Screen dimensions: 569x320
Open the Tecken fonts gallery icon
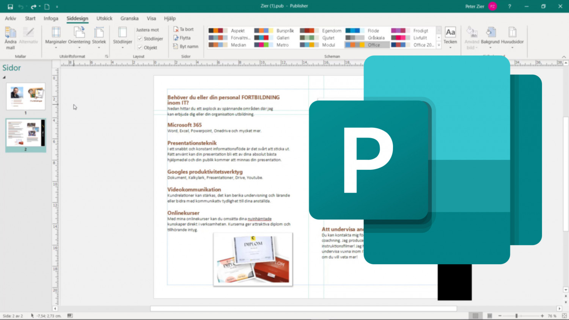450,32
